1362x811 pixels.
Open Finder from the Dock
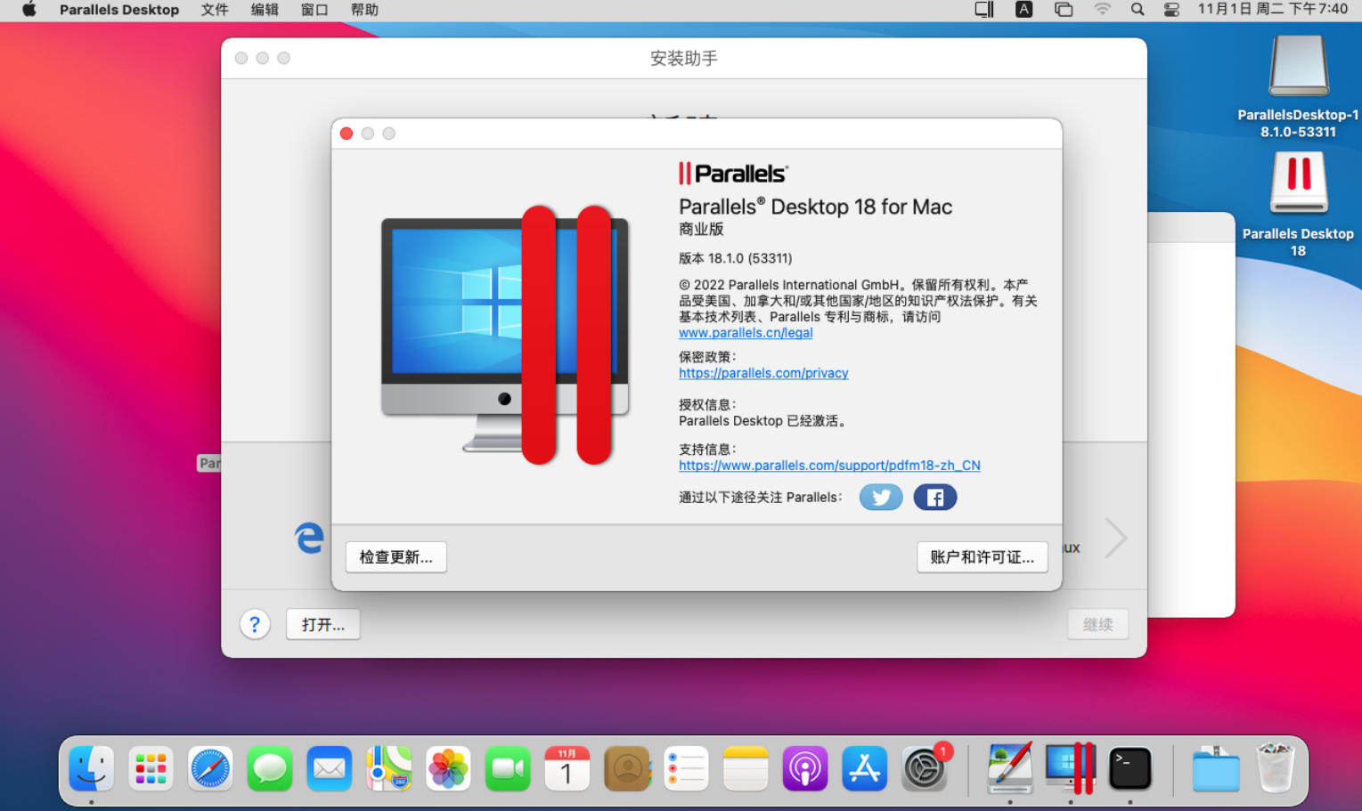(x=92, y=768)
